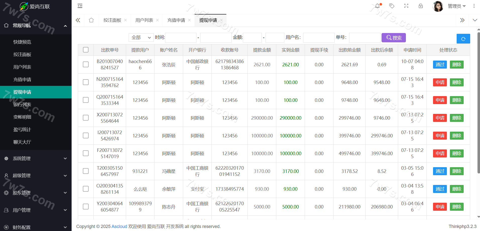
Task: Expand the 系统管理 sidebar section
Action: pyautogui.click(x=36, y=158)
